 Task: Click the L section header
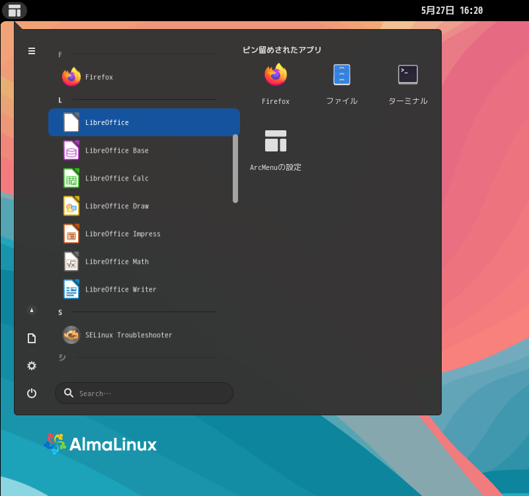(60, 101)
